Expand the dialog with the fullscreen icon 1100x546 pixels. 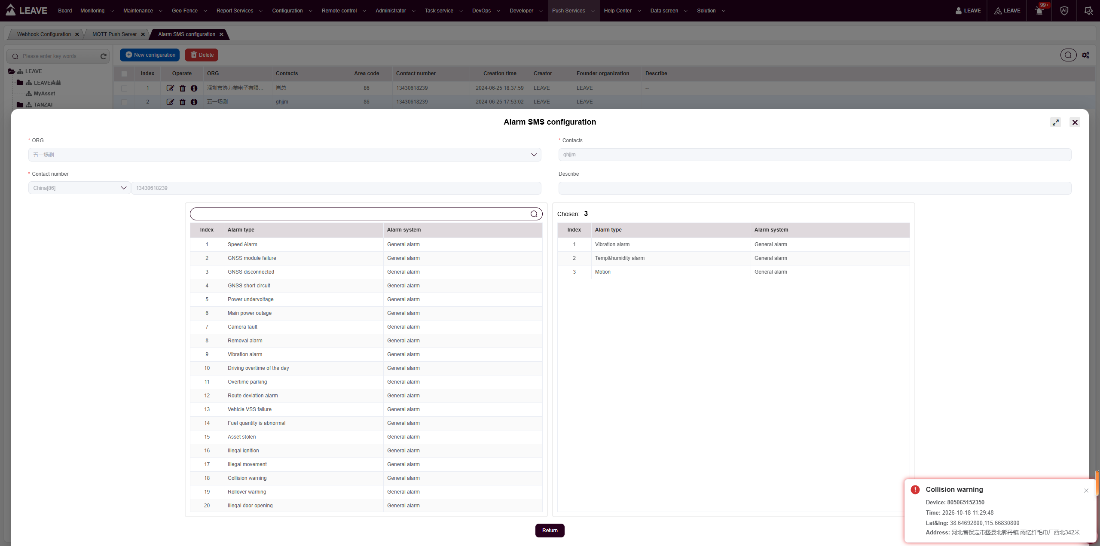[x=1056, y=122]
